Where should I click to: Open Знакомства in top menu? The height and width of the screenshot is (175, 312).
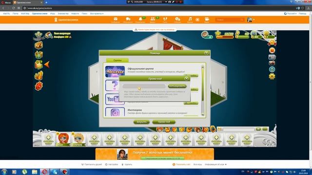pos(63,14)
